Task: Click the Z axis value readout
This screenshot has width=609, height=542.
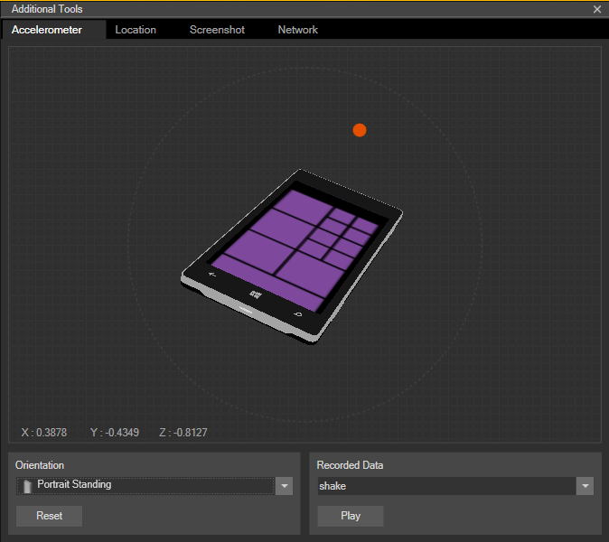Action: 183,433
